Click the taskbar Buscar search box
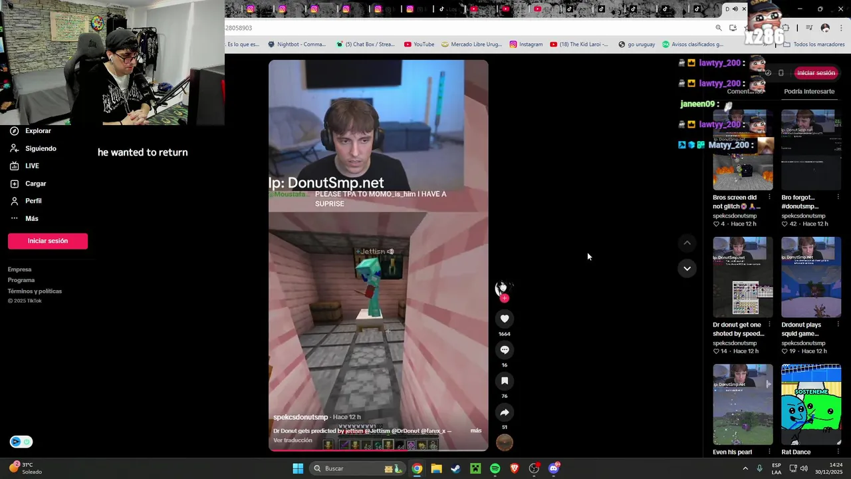Image resolution: width=851 pixels, height=479 pixels. 358,468
